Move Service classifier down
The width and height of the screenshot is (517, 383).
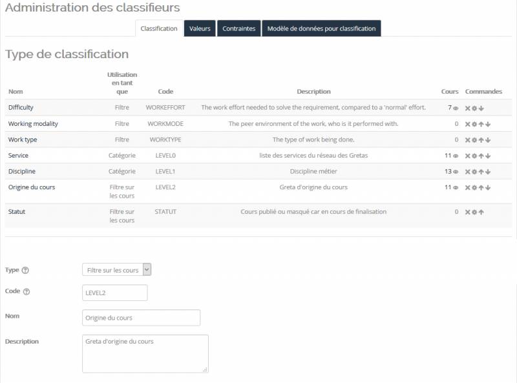coord(488,156)
